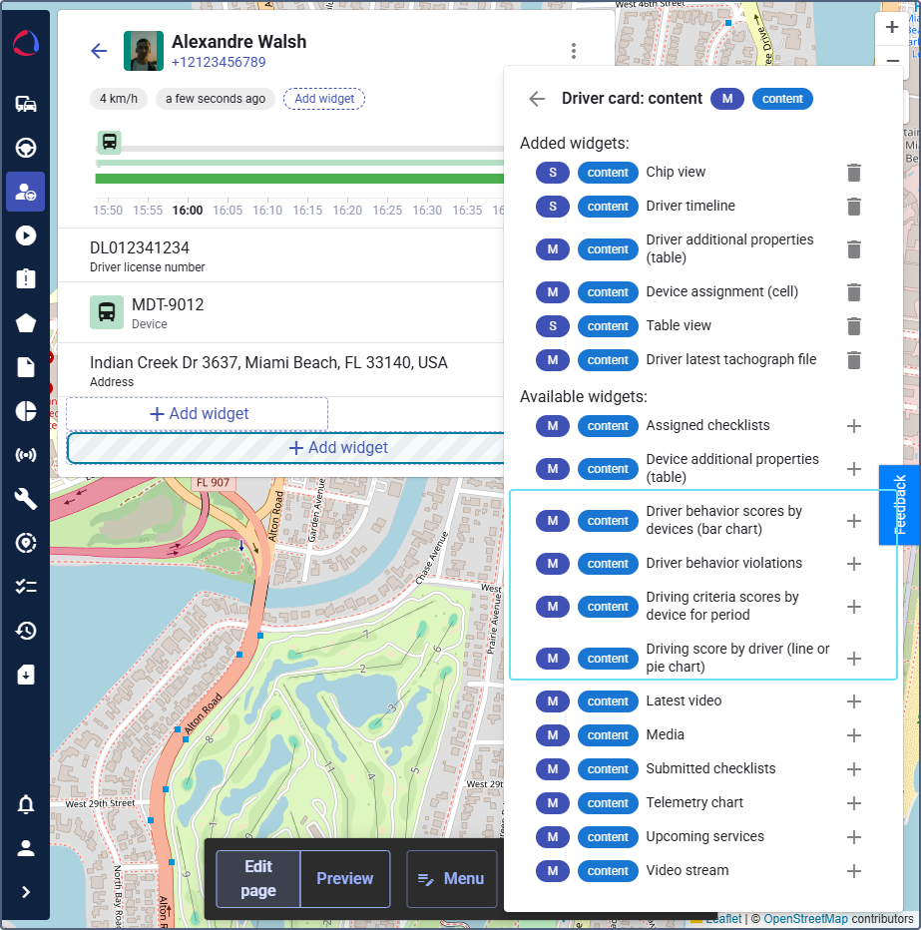Open the reports pie chart icon
Screen dimensions: 921x930
coord(25,411)
